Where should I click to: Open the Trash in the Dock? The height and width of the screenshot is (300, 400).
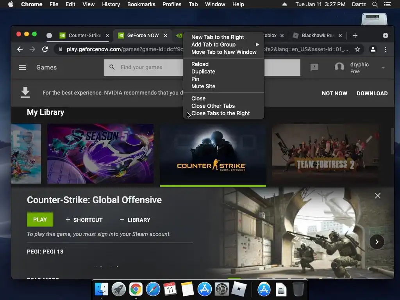[x=298, y=289]
